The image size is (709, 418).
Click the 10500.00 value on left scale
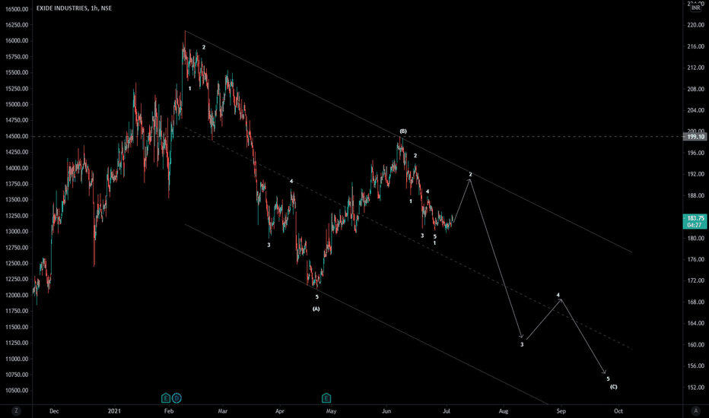click(17, 391)
